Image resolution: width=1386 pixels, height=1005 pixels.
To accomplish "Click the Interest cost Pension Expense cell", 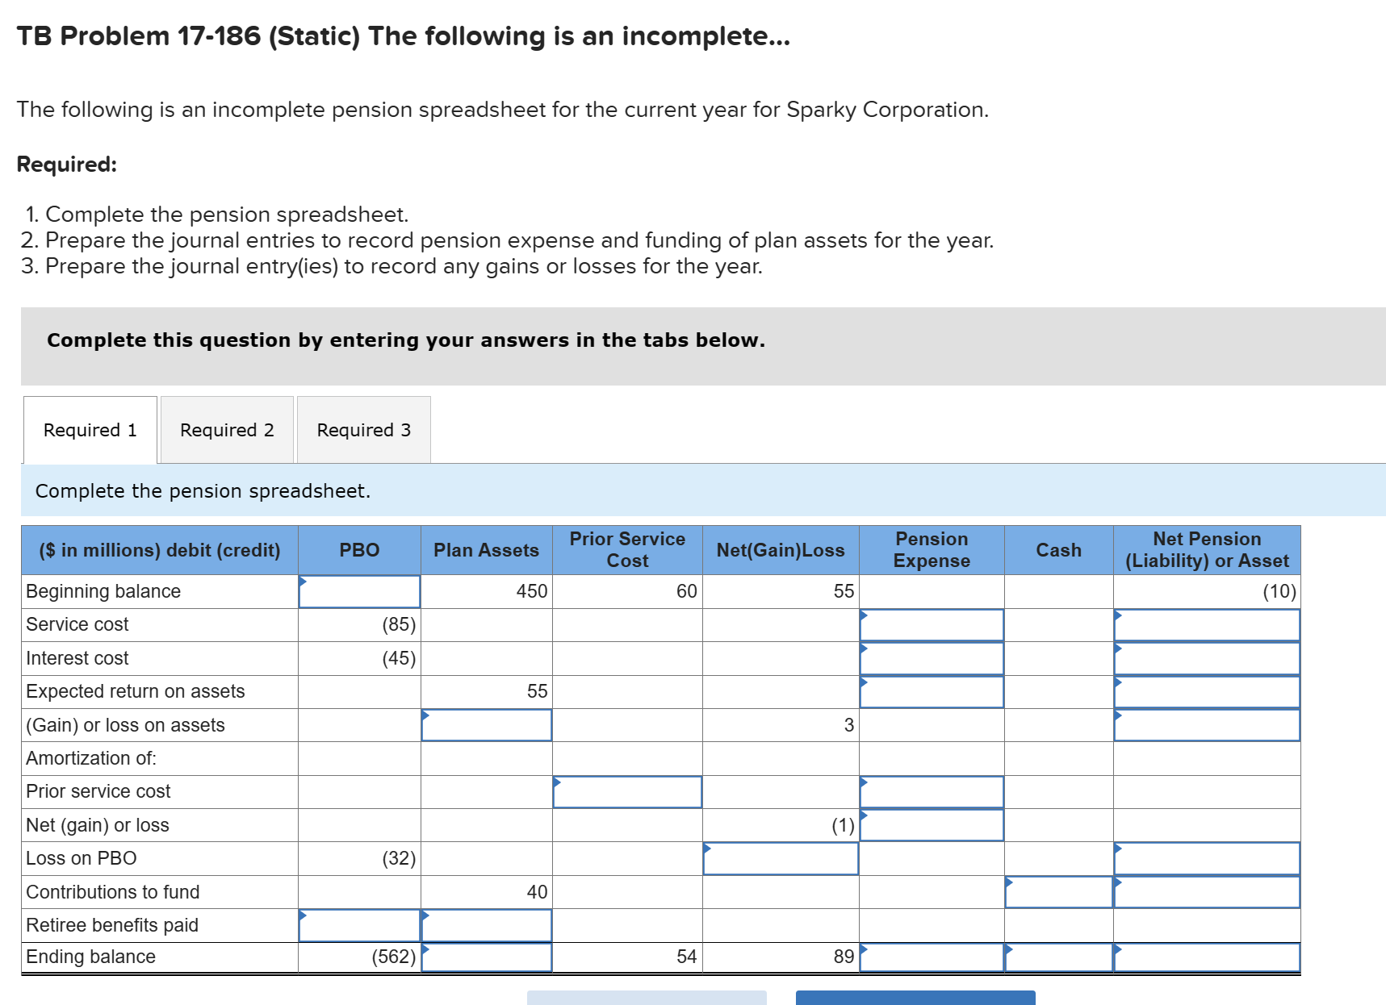I will point(932,657).
